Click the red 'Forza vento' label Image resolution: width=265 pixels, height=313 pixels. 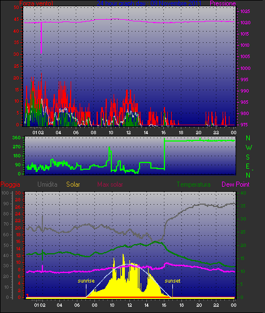click(x=36, y=3)
